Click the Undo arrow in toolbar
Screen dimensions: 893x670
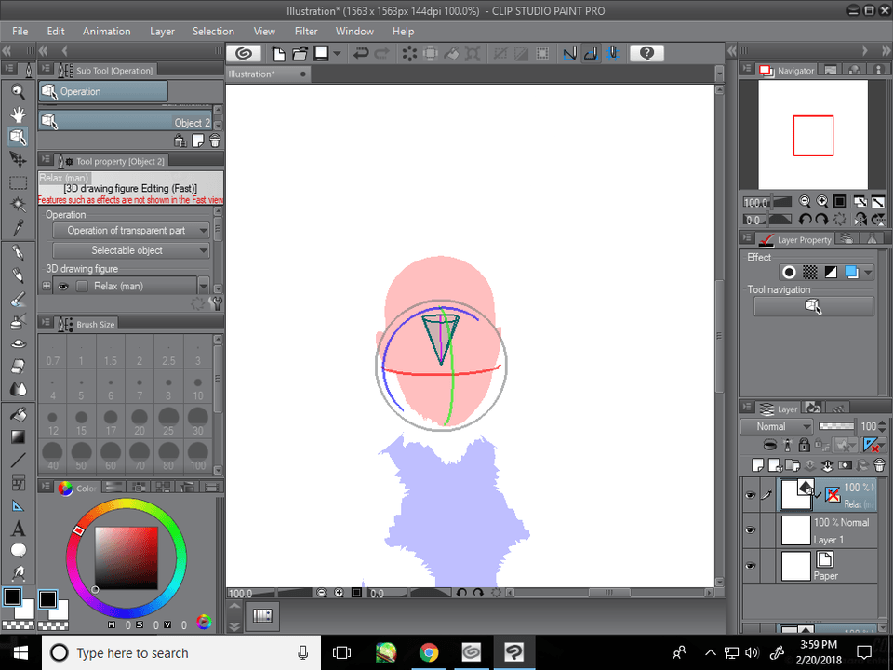(x=361, y=54)
